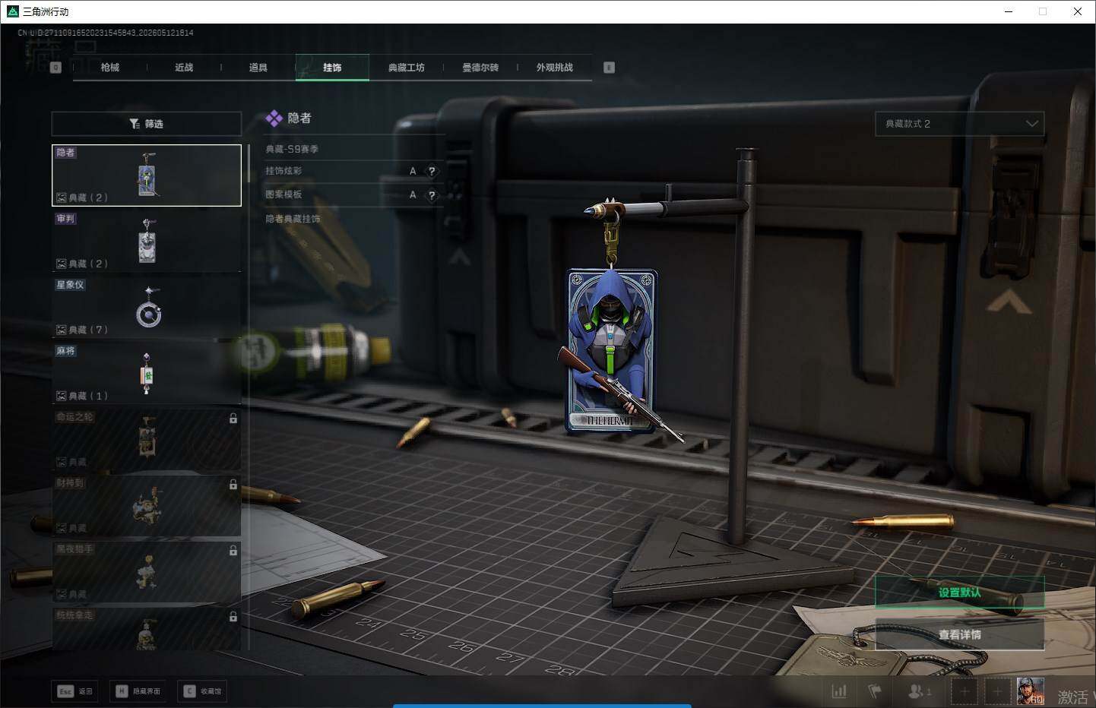Go to the 曼德尔砖 tab
Viewport: 1096px width, 708px height.
click(480, 68)
